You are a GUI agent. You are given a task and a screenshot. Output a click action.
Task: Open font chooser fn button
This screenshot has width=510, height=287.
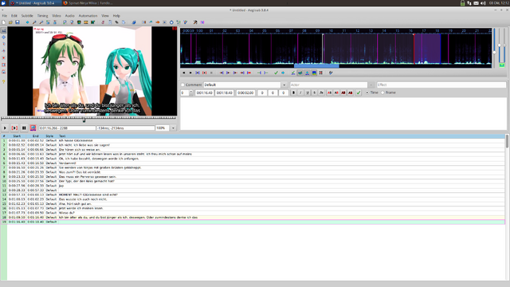(x=321, y=92)
